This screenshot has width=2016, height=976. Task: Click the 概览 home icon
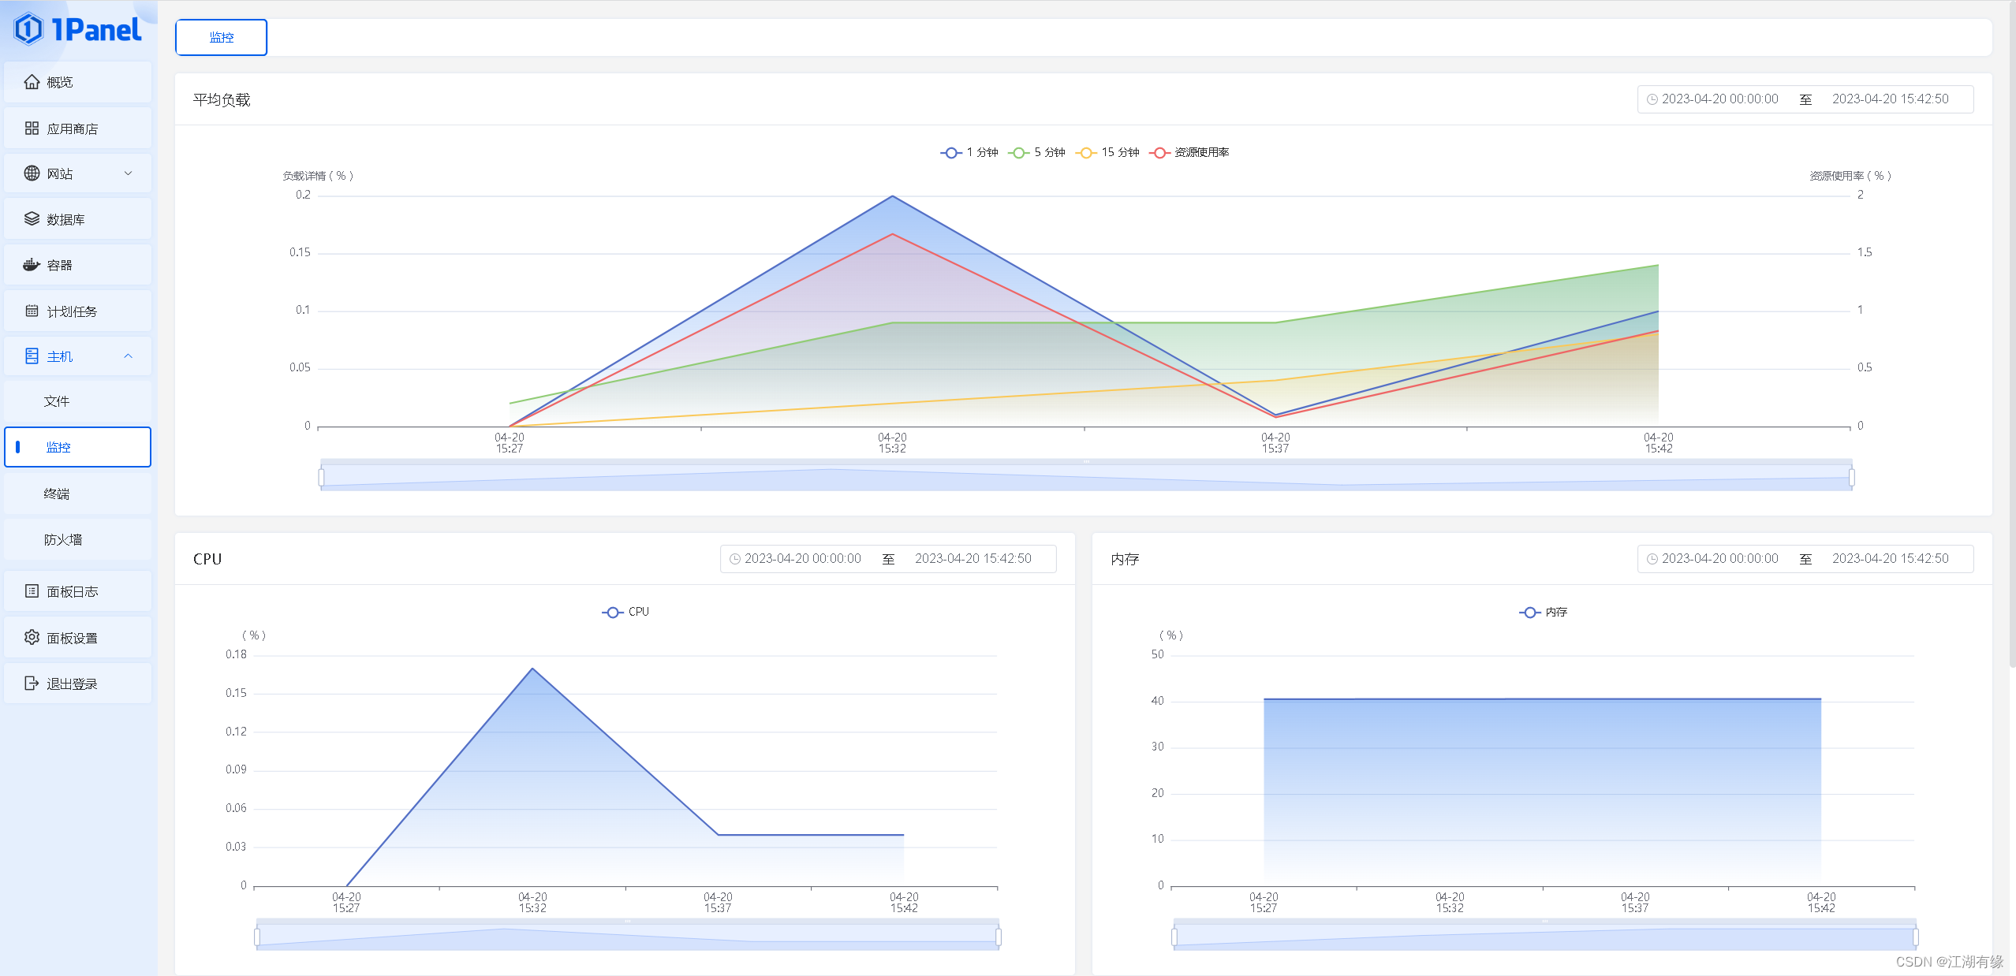(x=32, y=82)
